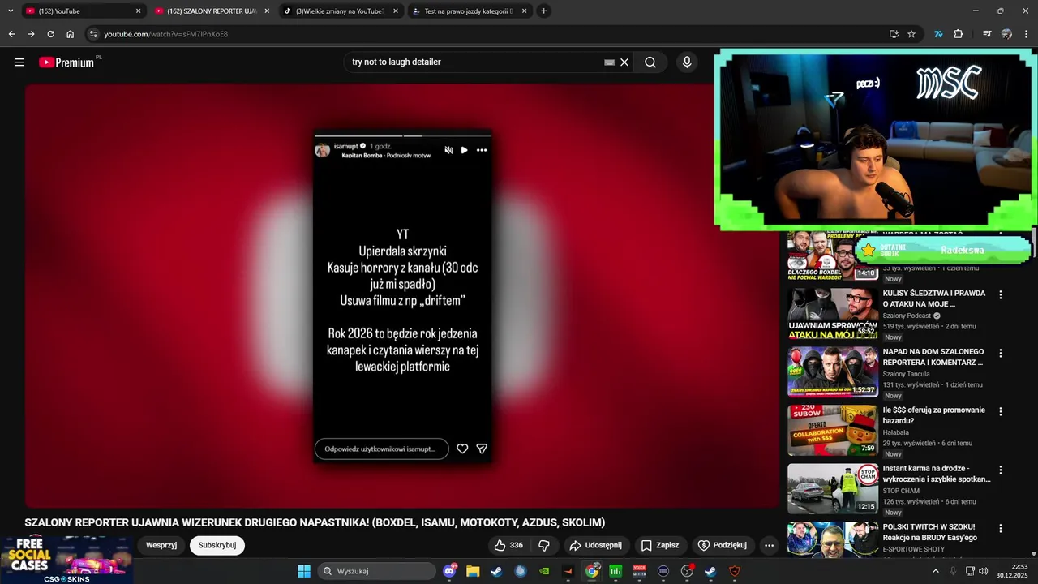Subscribe with the Subskrybuj button
The width and height of the screenshot is (1038, 584).
[217, 545]
